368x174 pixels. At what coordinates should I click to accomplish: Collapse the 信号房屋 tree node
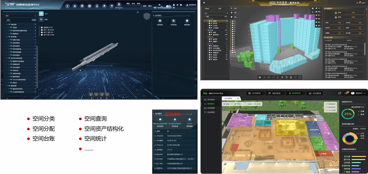(7, 37)
